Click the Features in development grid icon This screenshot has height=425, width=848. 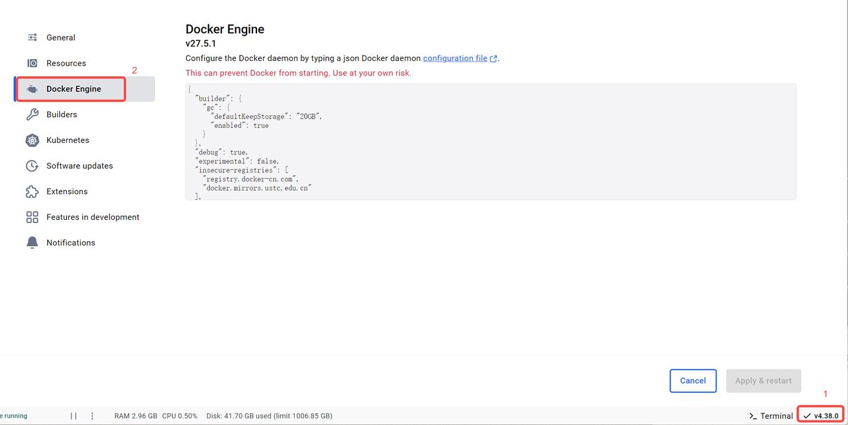(32, 217)
